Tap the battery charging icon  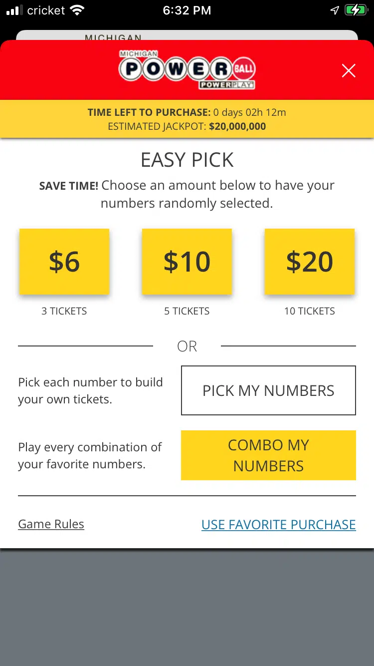click(356, 10)
